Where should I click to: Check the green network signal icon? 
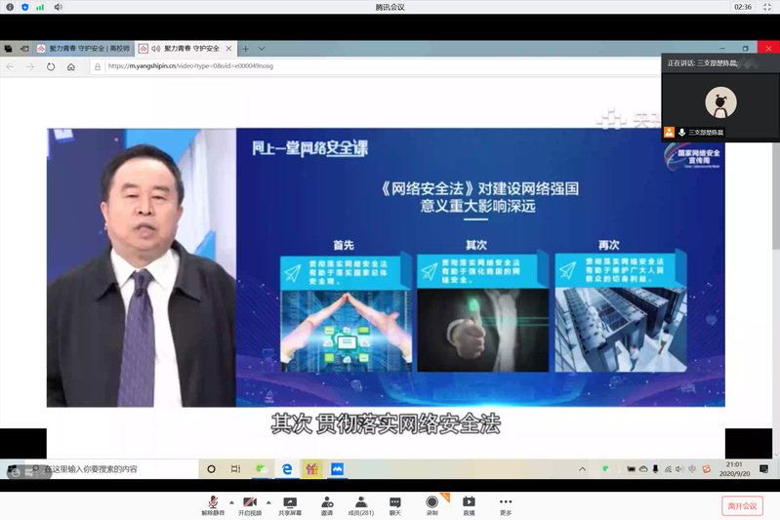coord(40,7)
